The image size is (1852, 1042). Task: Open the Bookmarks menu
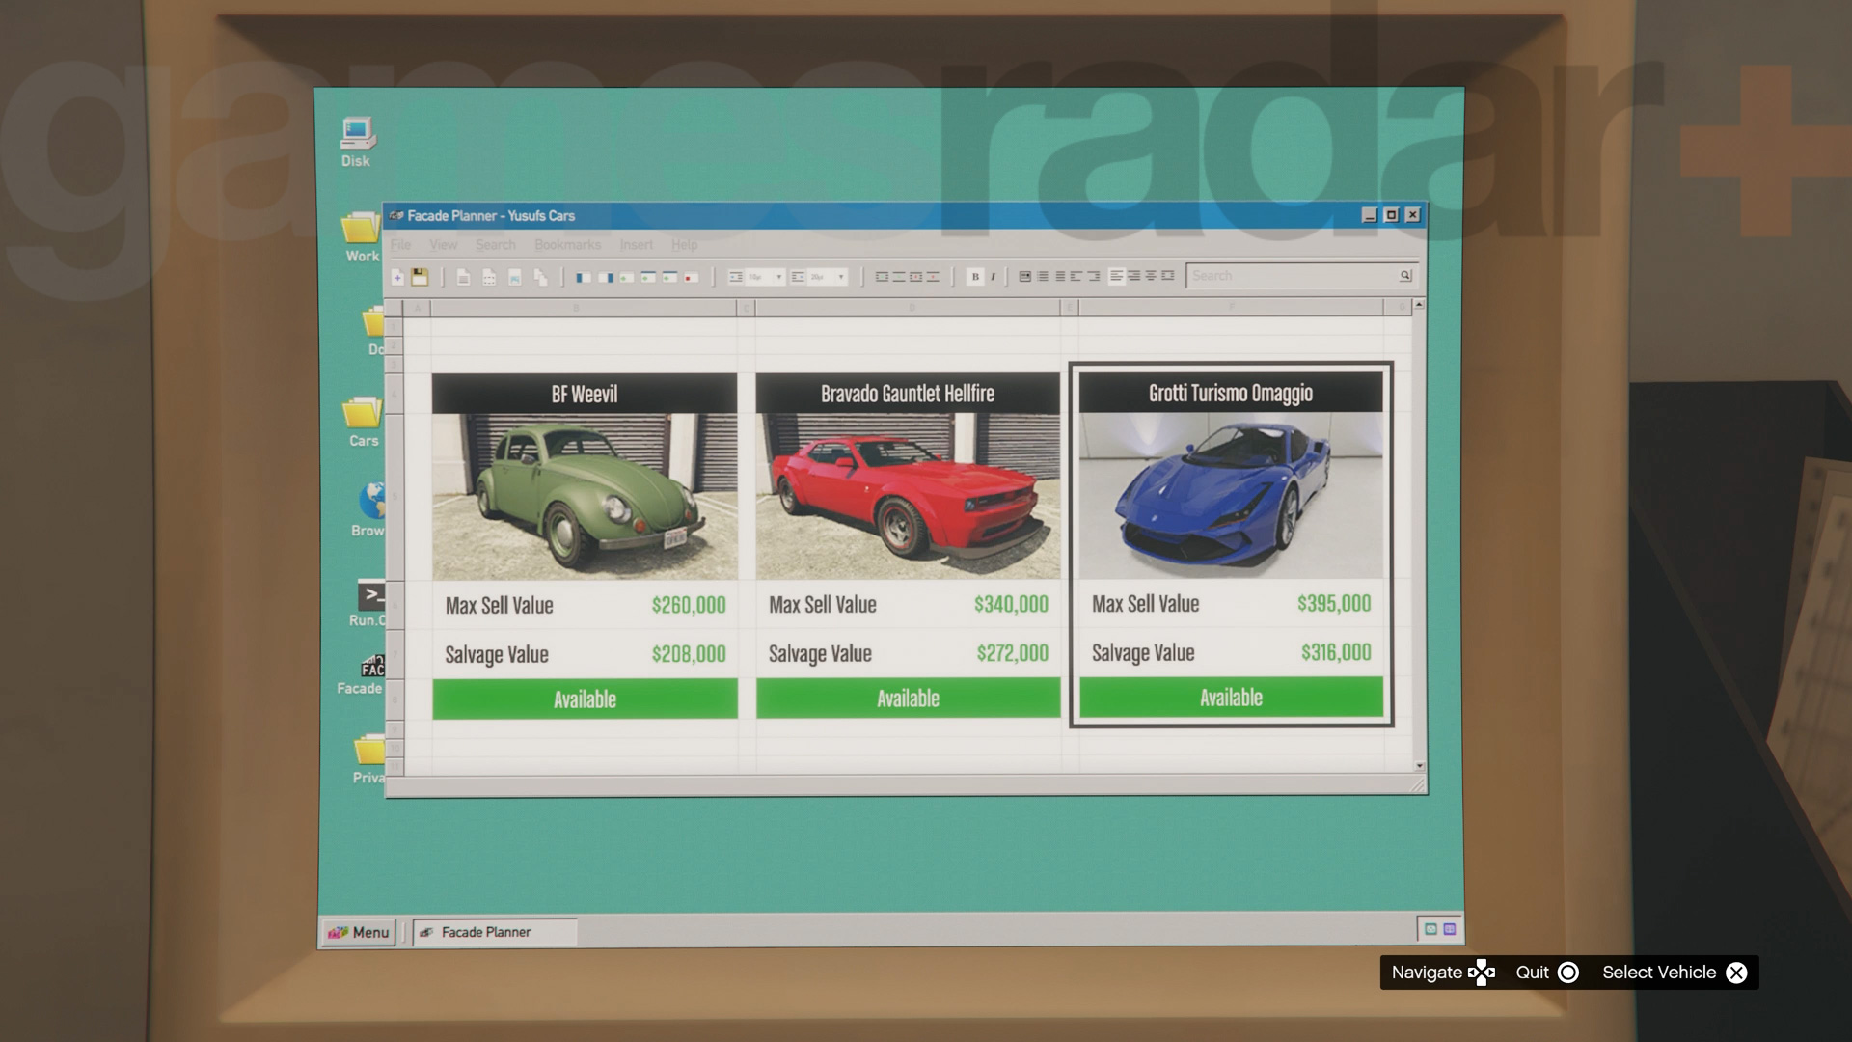pyautogui.click(x=567, y=245)
